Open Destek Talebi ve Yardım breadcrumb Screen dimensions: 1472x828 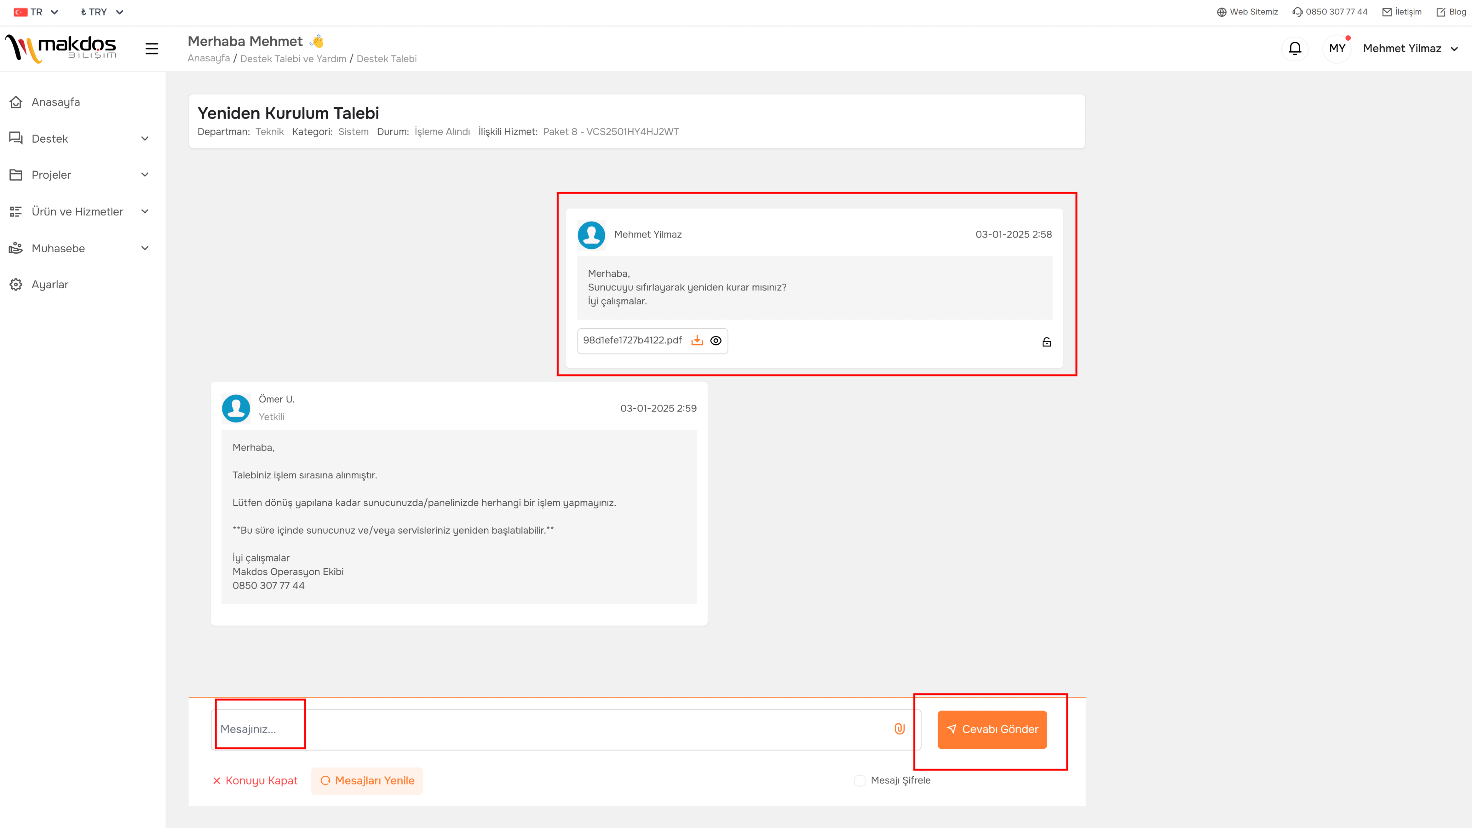[x=293, y=58]
